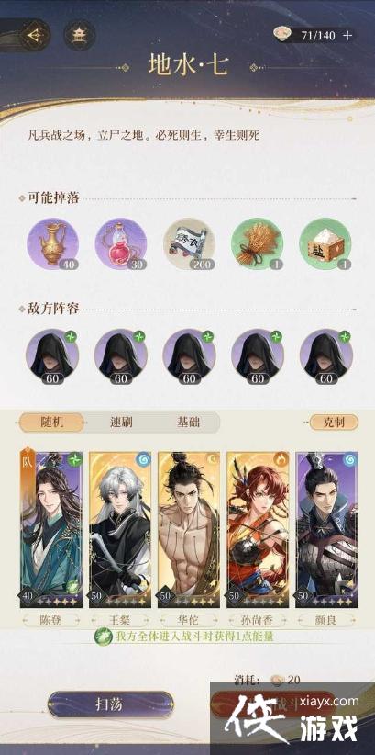The height and width of the screenshot is (755, 375).
Task: Tap the back arrow icon
Action: 33,35
